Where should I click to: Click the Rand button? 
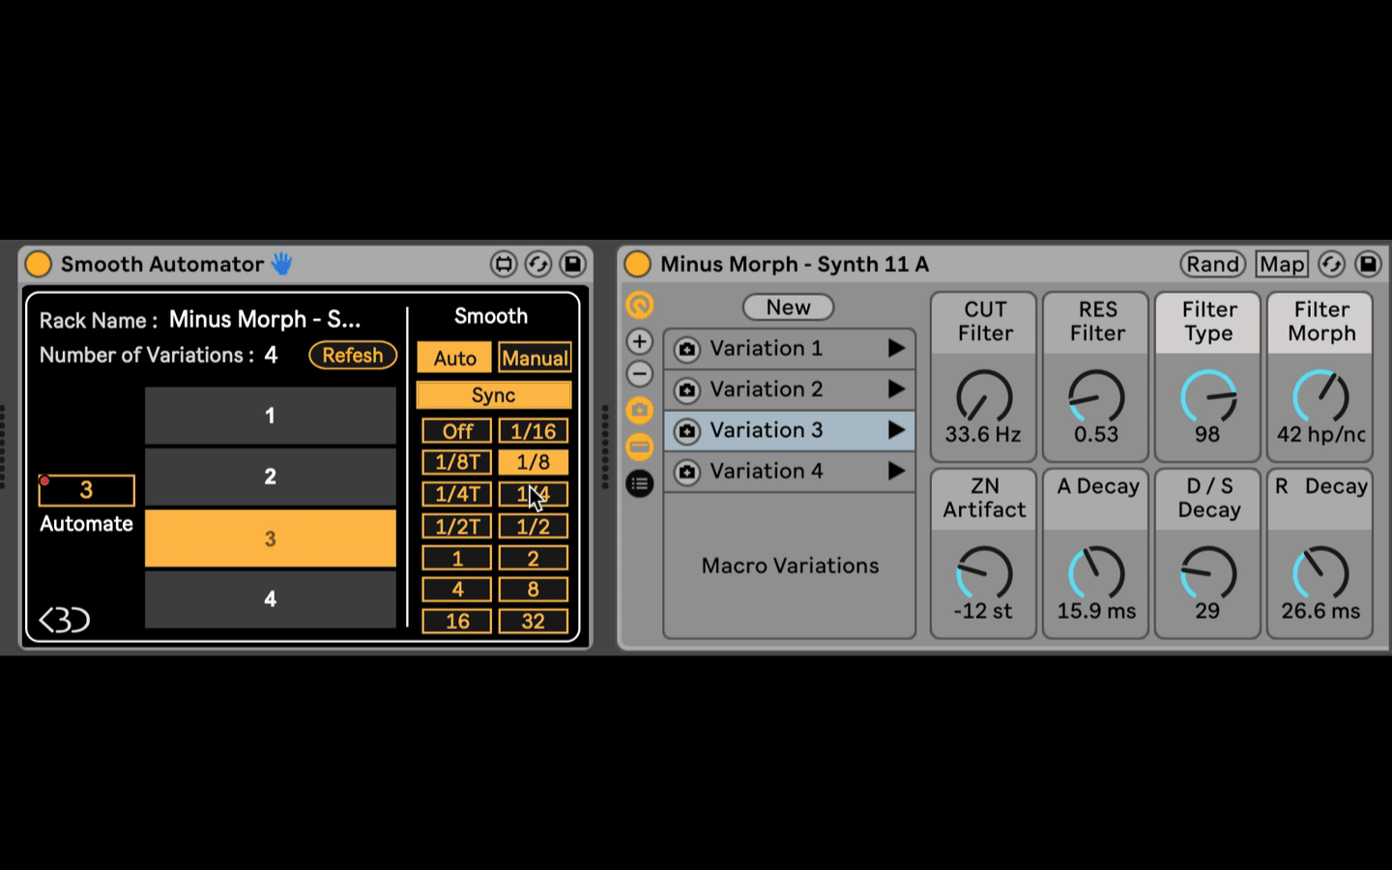[1212, 264]
